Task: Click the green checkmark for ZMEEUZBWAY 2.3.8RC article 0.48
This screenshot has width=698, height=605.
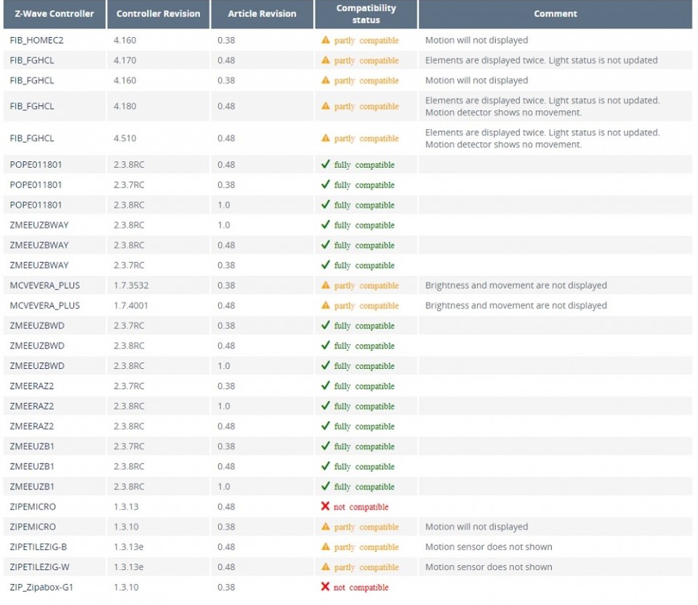Action: click(x=326, y=245)
